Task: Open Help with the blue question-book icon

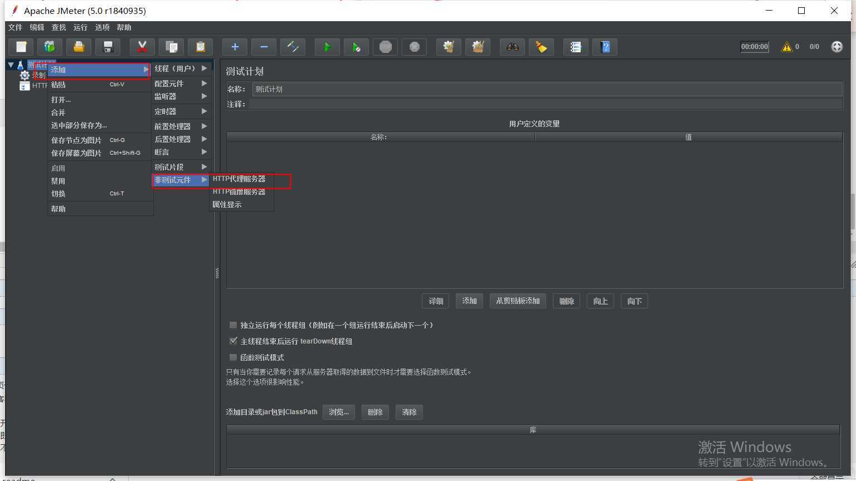Action: (605, 47)
